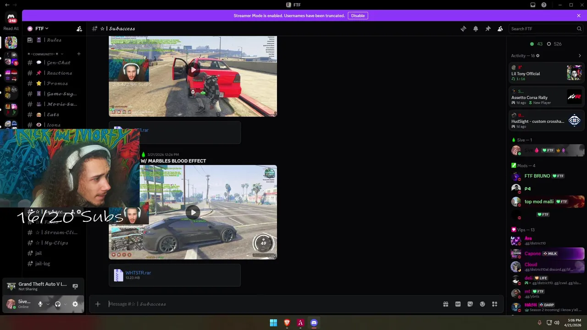Open microphone input options chevron
This screenshot has width=587, height=330.
click(48, 304)
